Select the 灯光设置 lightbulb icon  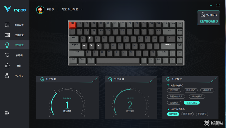[x=7, y=45]
